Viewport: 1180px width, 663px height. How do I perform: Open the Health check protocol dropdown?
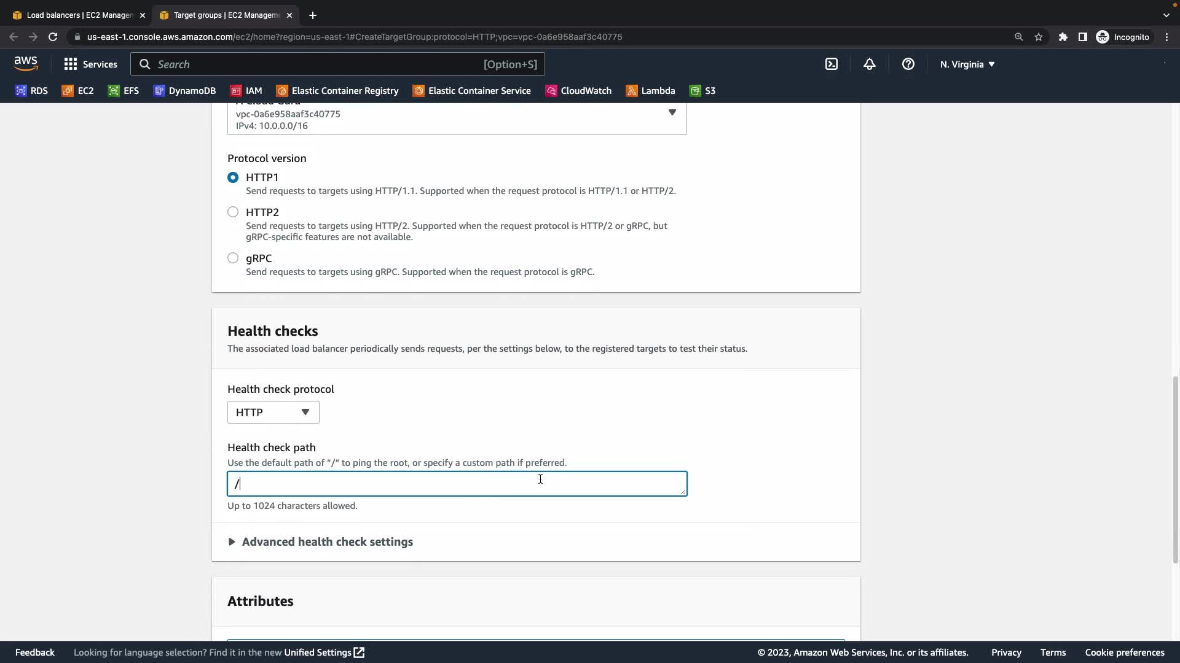click(x=273, y=413)
